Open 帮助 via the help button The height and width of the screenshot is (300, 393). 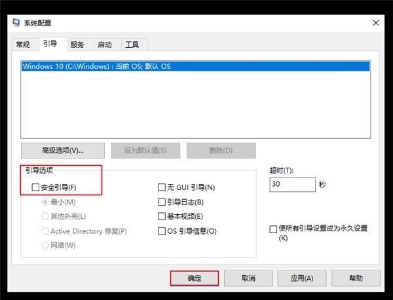tap(356, 278)
